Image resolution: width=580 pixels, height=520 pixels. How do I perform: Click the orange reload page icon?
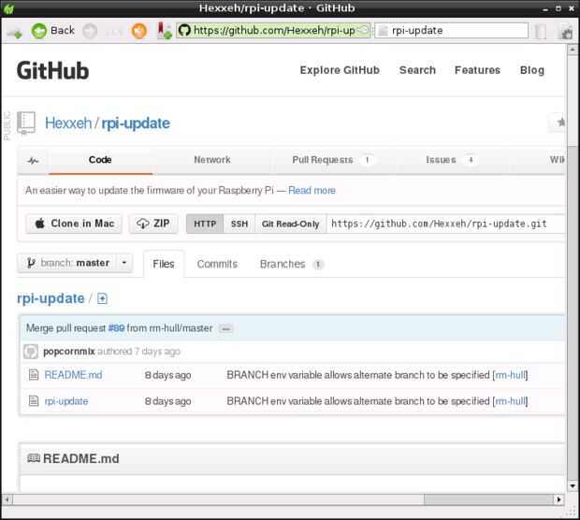coord(139,31)
